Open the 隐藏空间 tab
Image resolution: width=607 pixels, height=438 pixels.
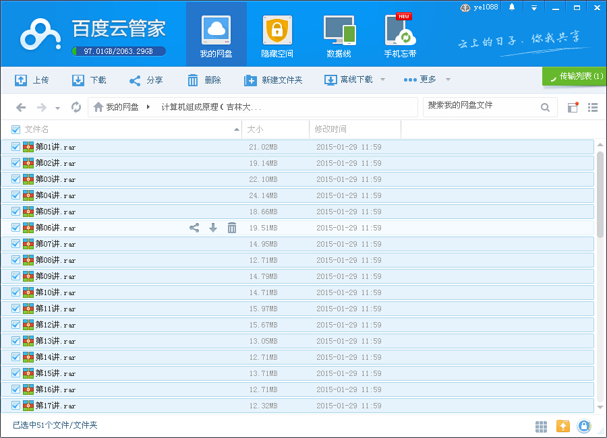tap(277, 37)
